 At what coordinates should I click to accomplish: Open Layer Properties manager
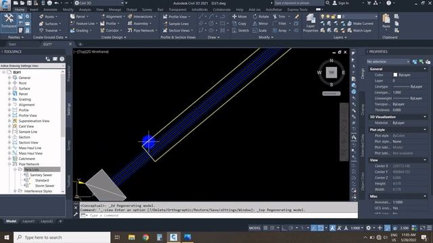coord(311,23)
